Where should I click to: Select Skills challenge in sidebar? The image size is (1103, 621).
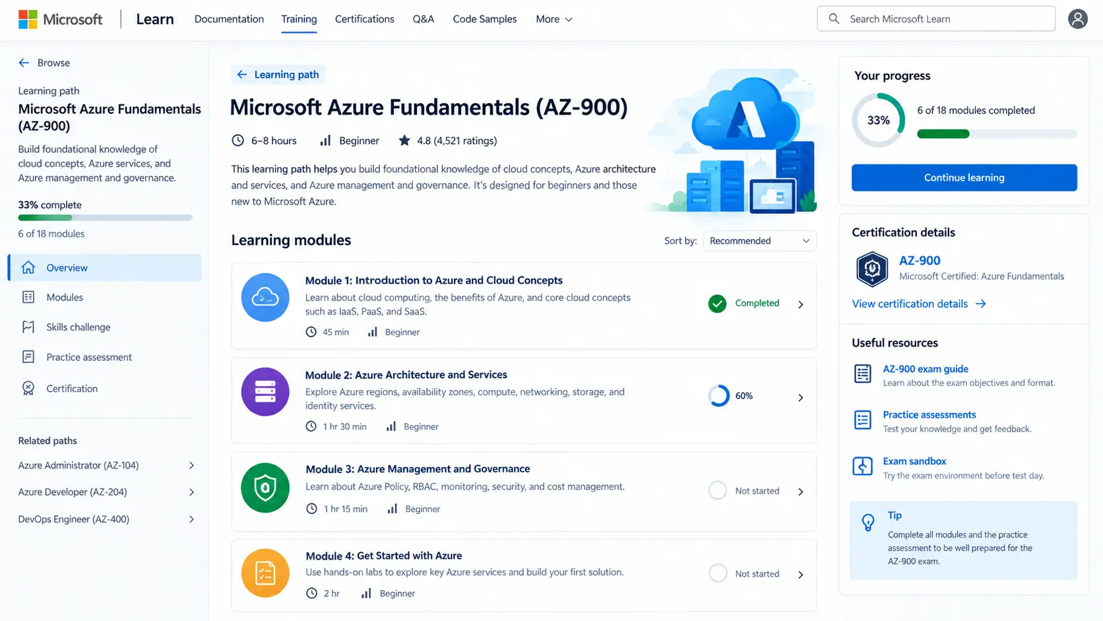(106, 327)
